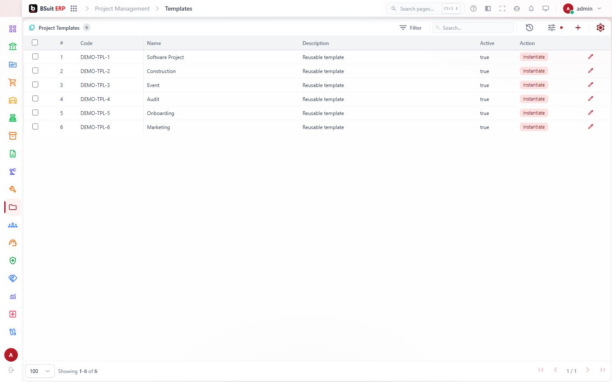Image resolution: width=612 pixels, height=382 pixels.
Task: Check the DEMO-TPL-2 row checkbox
Action: 35,70
